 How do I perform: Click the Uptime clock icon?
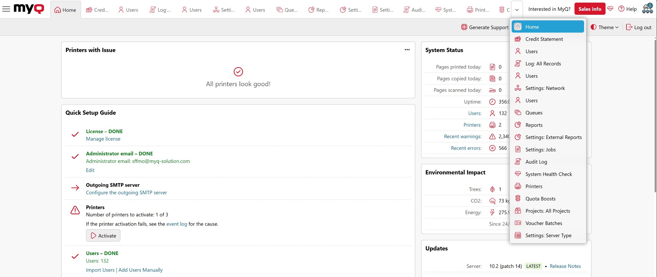pos(492,102)
